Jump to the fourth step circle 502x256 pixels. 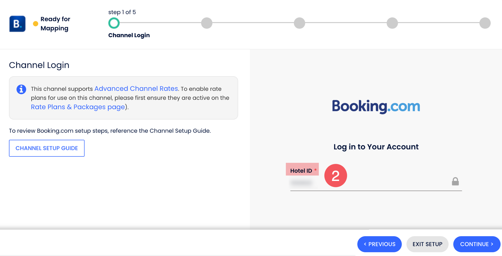(392, 23)
